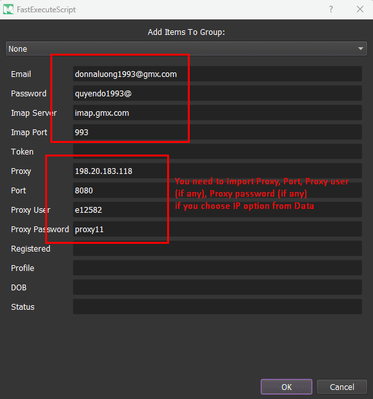Click the Cancel button
The height and width of the screenshot is (399, 373).
342,387
